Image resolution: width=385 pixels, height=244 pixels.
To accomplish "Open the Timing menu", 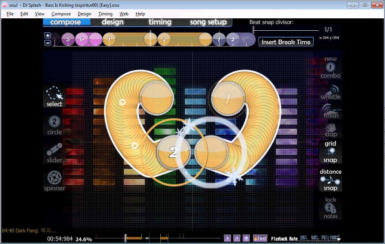I will coord(105,14).
